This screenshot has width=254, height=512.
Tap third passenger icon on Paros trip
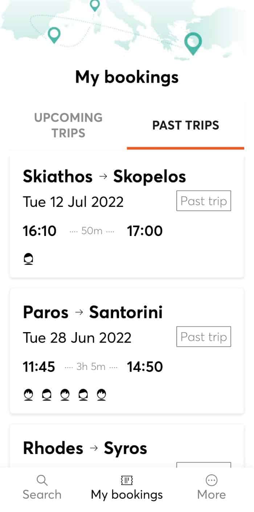65,395
